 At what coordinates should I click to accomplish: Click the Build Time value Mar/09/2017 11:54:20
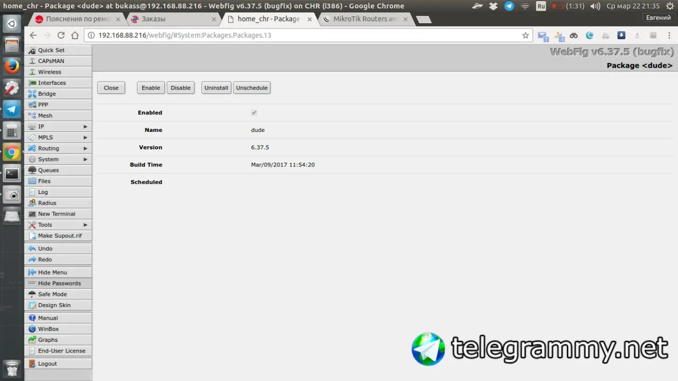(x=283, y=165)
